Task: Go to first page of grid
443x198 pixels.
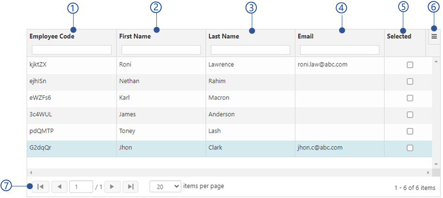Action: (x=40, y=187)
